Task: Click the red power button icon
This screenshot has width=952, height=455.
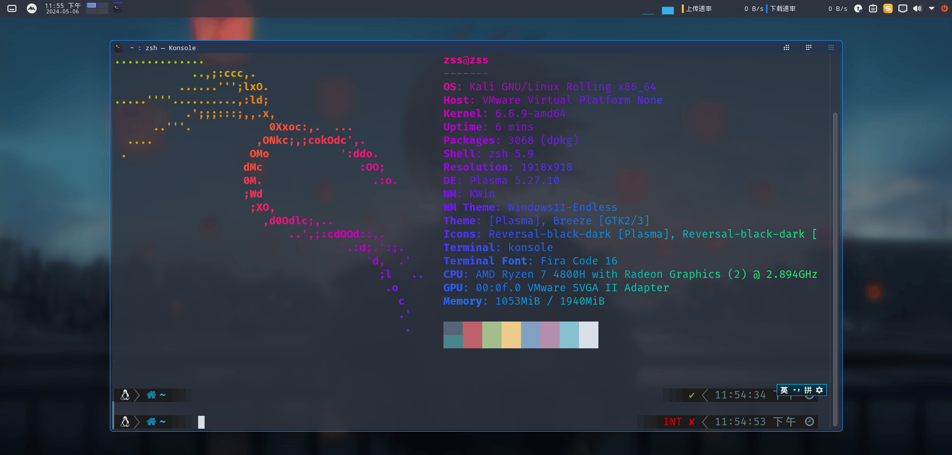Action: coord(944,8)
